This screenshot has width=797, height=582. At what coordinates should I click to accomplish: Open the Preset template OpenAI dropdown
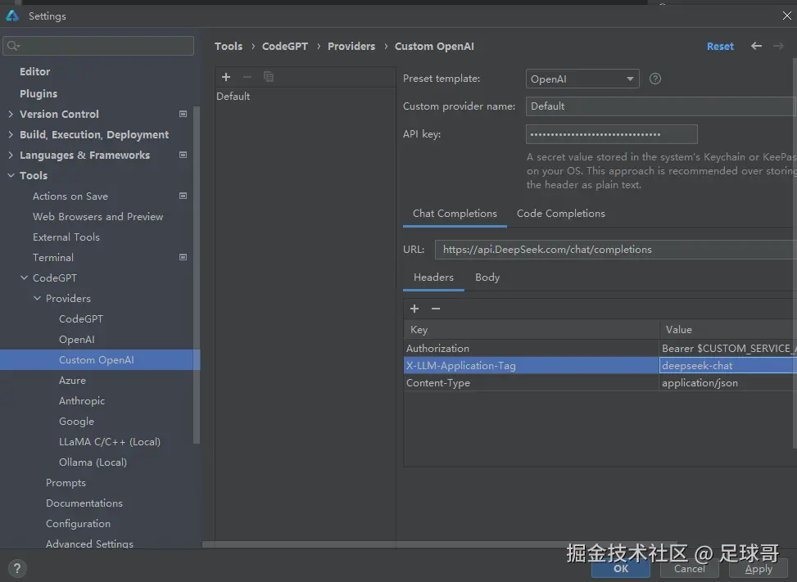click(x=582, y=79)
